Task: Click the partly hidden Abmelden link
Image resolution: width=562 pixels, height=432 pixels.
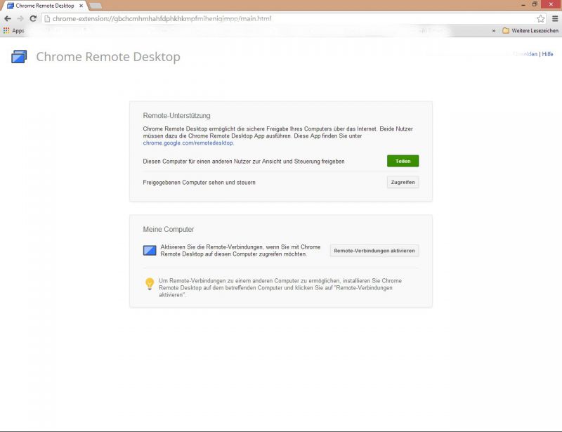Action: (x=525, y=54)
